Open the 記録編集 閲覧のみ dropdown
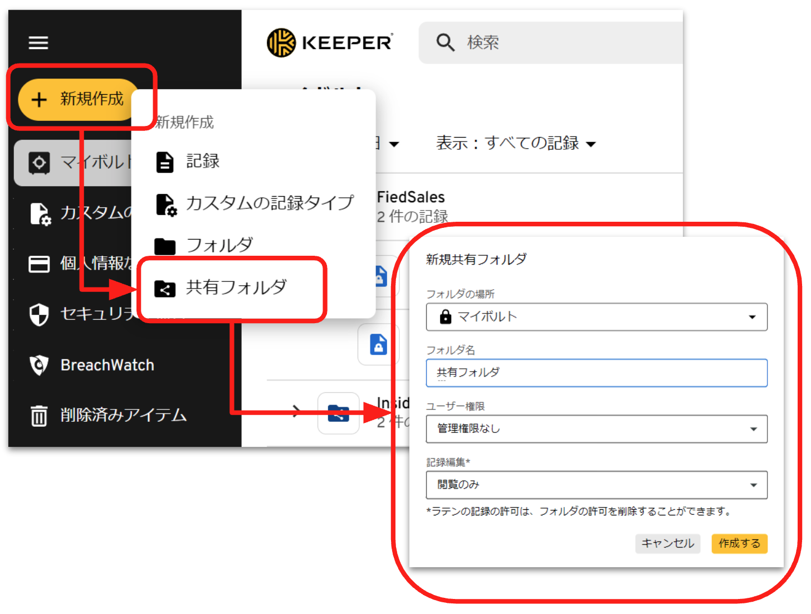This screenshot has height=614, width=811. pos(597,485)
